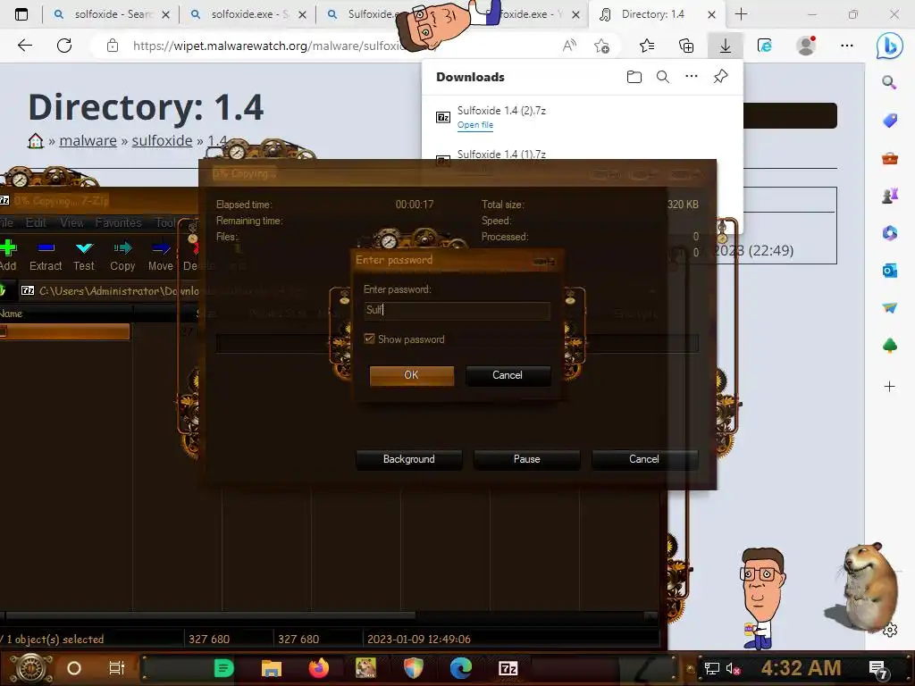Open the Favorites menu in 7-Zip

click(118, 222)
